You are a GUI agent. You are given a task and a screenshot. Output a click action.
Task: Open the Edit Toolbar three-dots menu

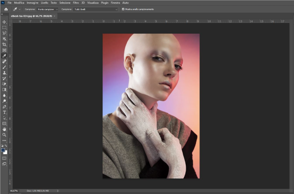pos(4,141)
